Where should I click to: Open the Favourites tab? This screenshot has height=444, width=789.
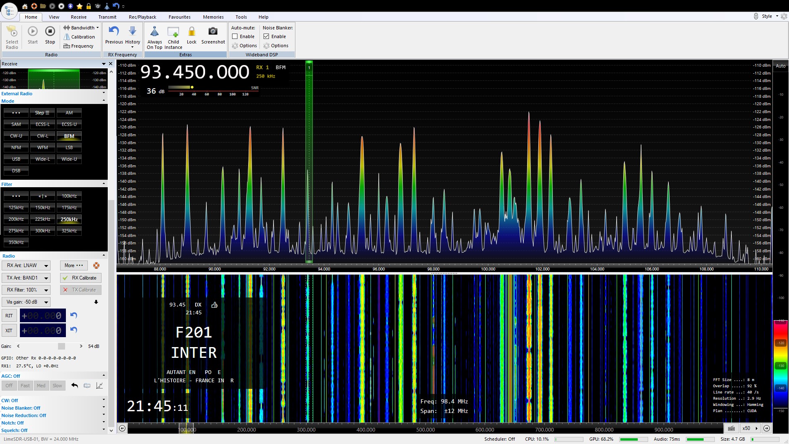179,17
